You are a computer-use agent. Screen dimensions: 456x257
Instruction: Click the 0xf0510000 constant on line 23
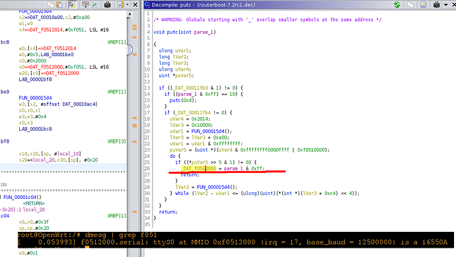(311, 150)
